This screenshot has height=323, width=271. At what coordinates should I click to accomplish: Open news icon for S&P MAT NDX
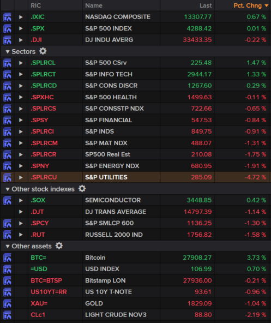[x=7, y=143]
